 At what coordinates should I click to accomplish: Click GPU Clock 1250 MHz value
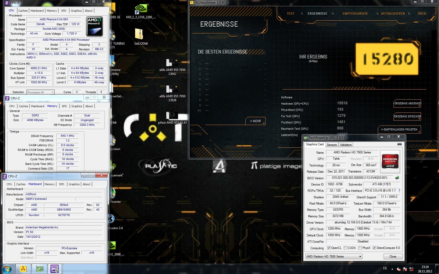coord(334,229)
